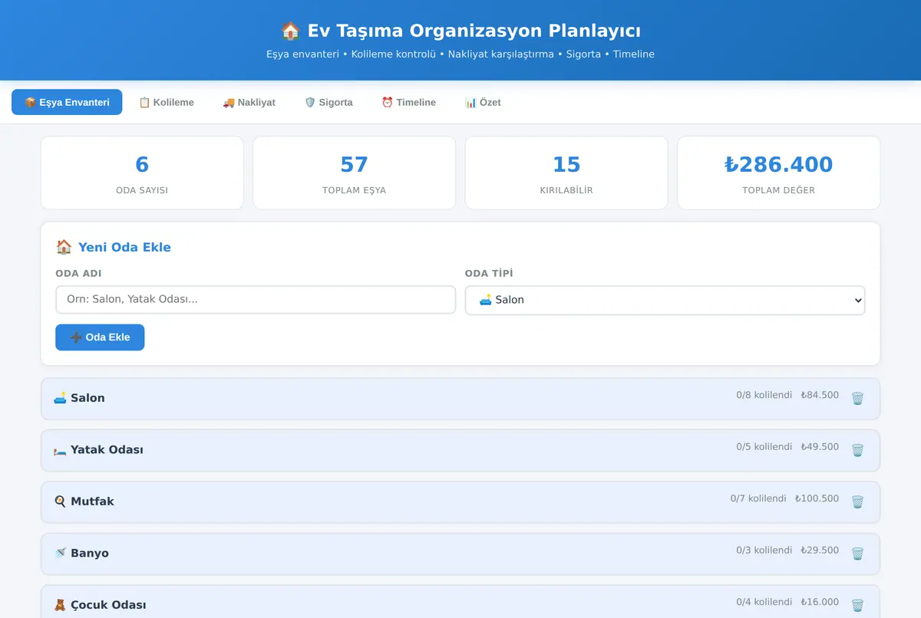Click the '0/5 kolilendi' text

click(764, 447)
